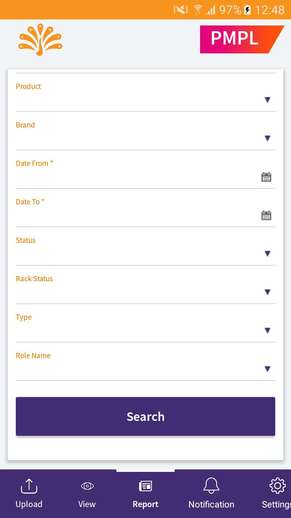Tap the orange peacock logo

point(40,40)
